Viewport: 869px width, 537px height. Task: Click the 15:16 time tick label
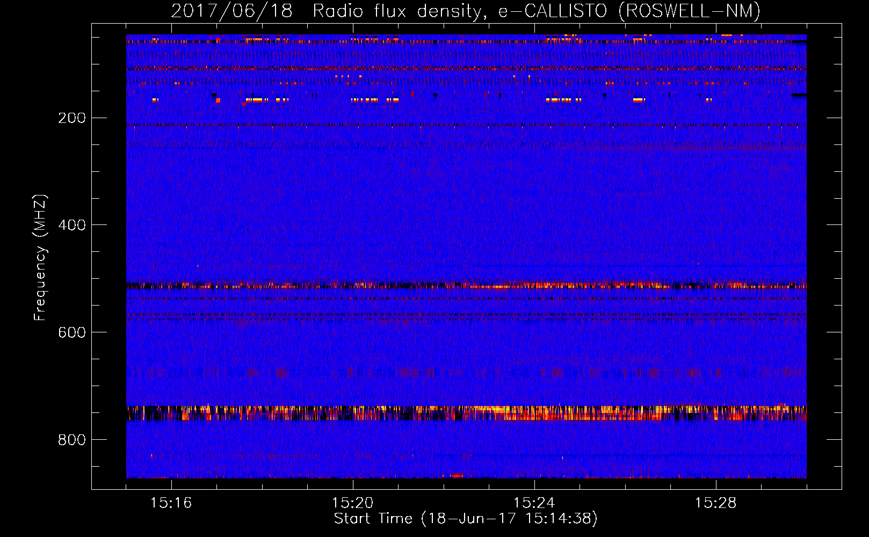coord(171,503)
